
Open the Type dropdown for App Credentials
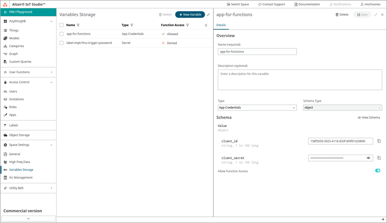click(257, 107)
